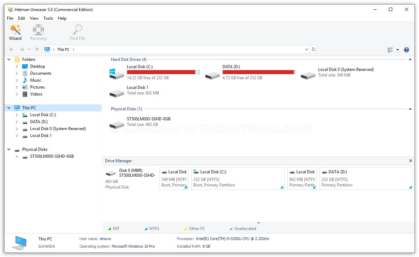Open the Tools menu
Viewport: 419px width, 257px height.
[x=48, y=18]
